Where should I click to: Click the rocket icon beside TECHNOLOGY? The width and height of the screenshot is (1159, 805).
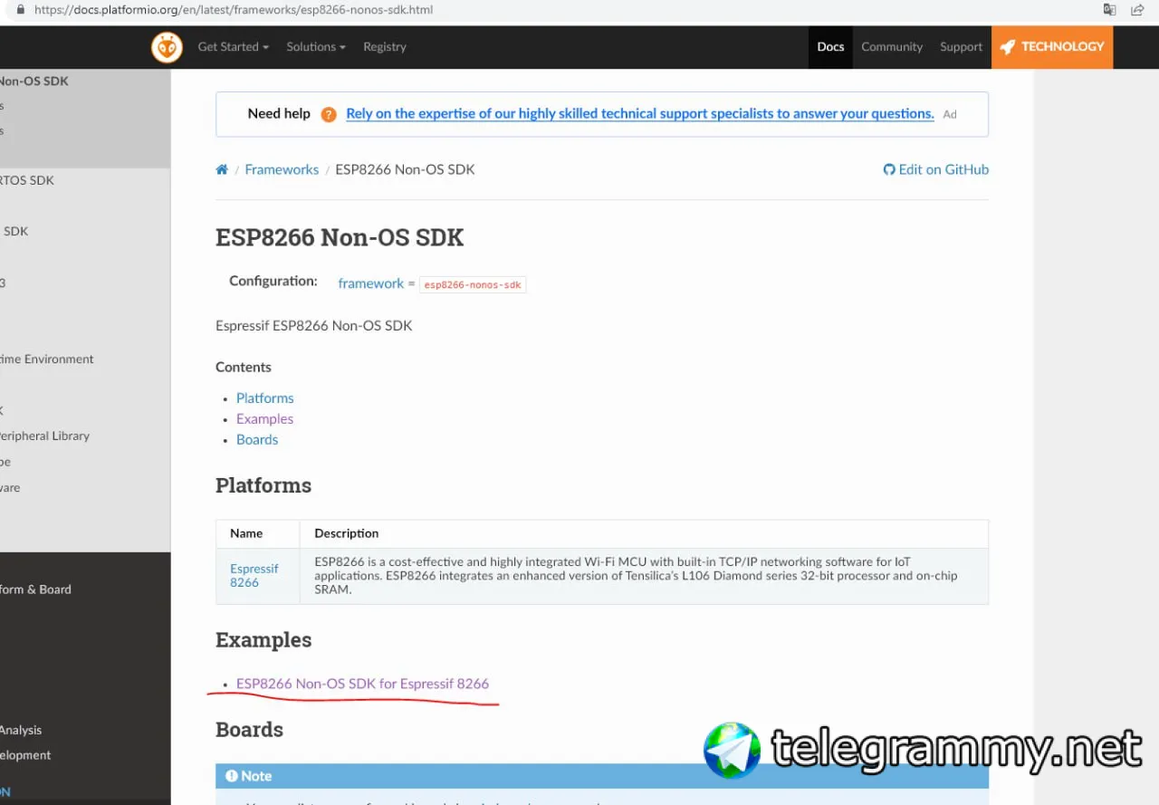tap(1007, 47)
